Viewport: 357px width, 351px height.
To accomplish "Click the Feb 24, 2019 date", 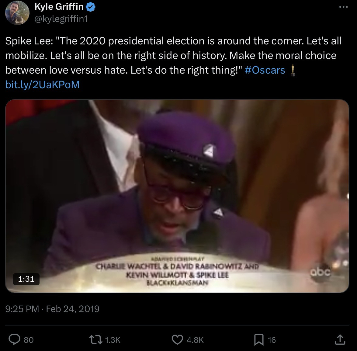I will (73, 309).
